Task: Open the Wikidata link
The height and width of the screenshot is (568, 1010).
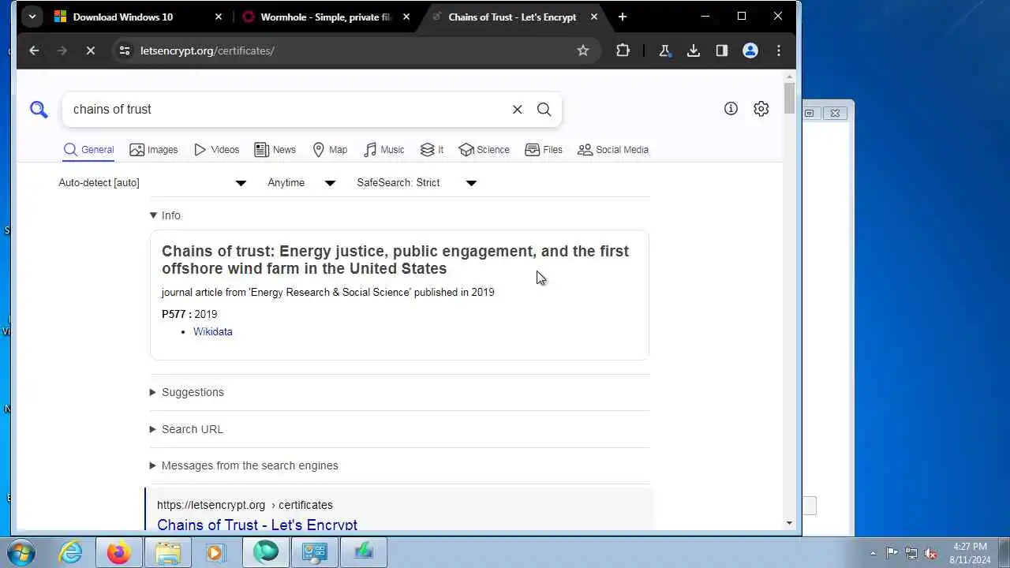Action: click(x=213, y=332)
